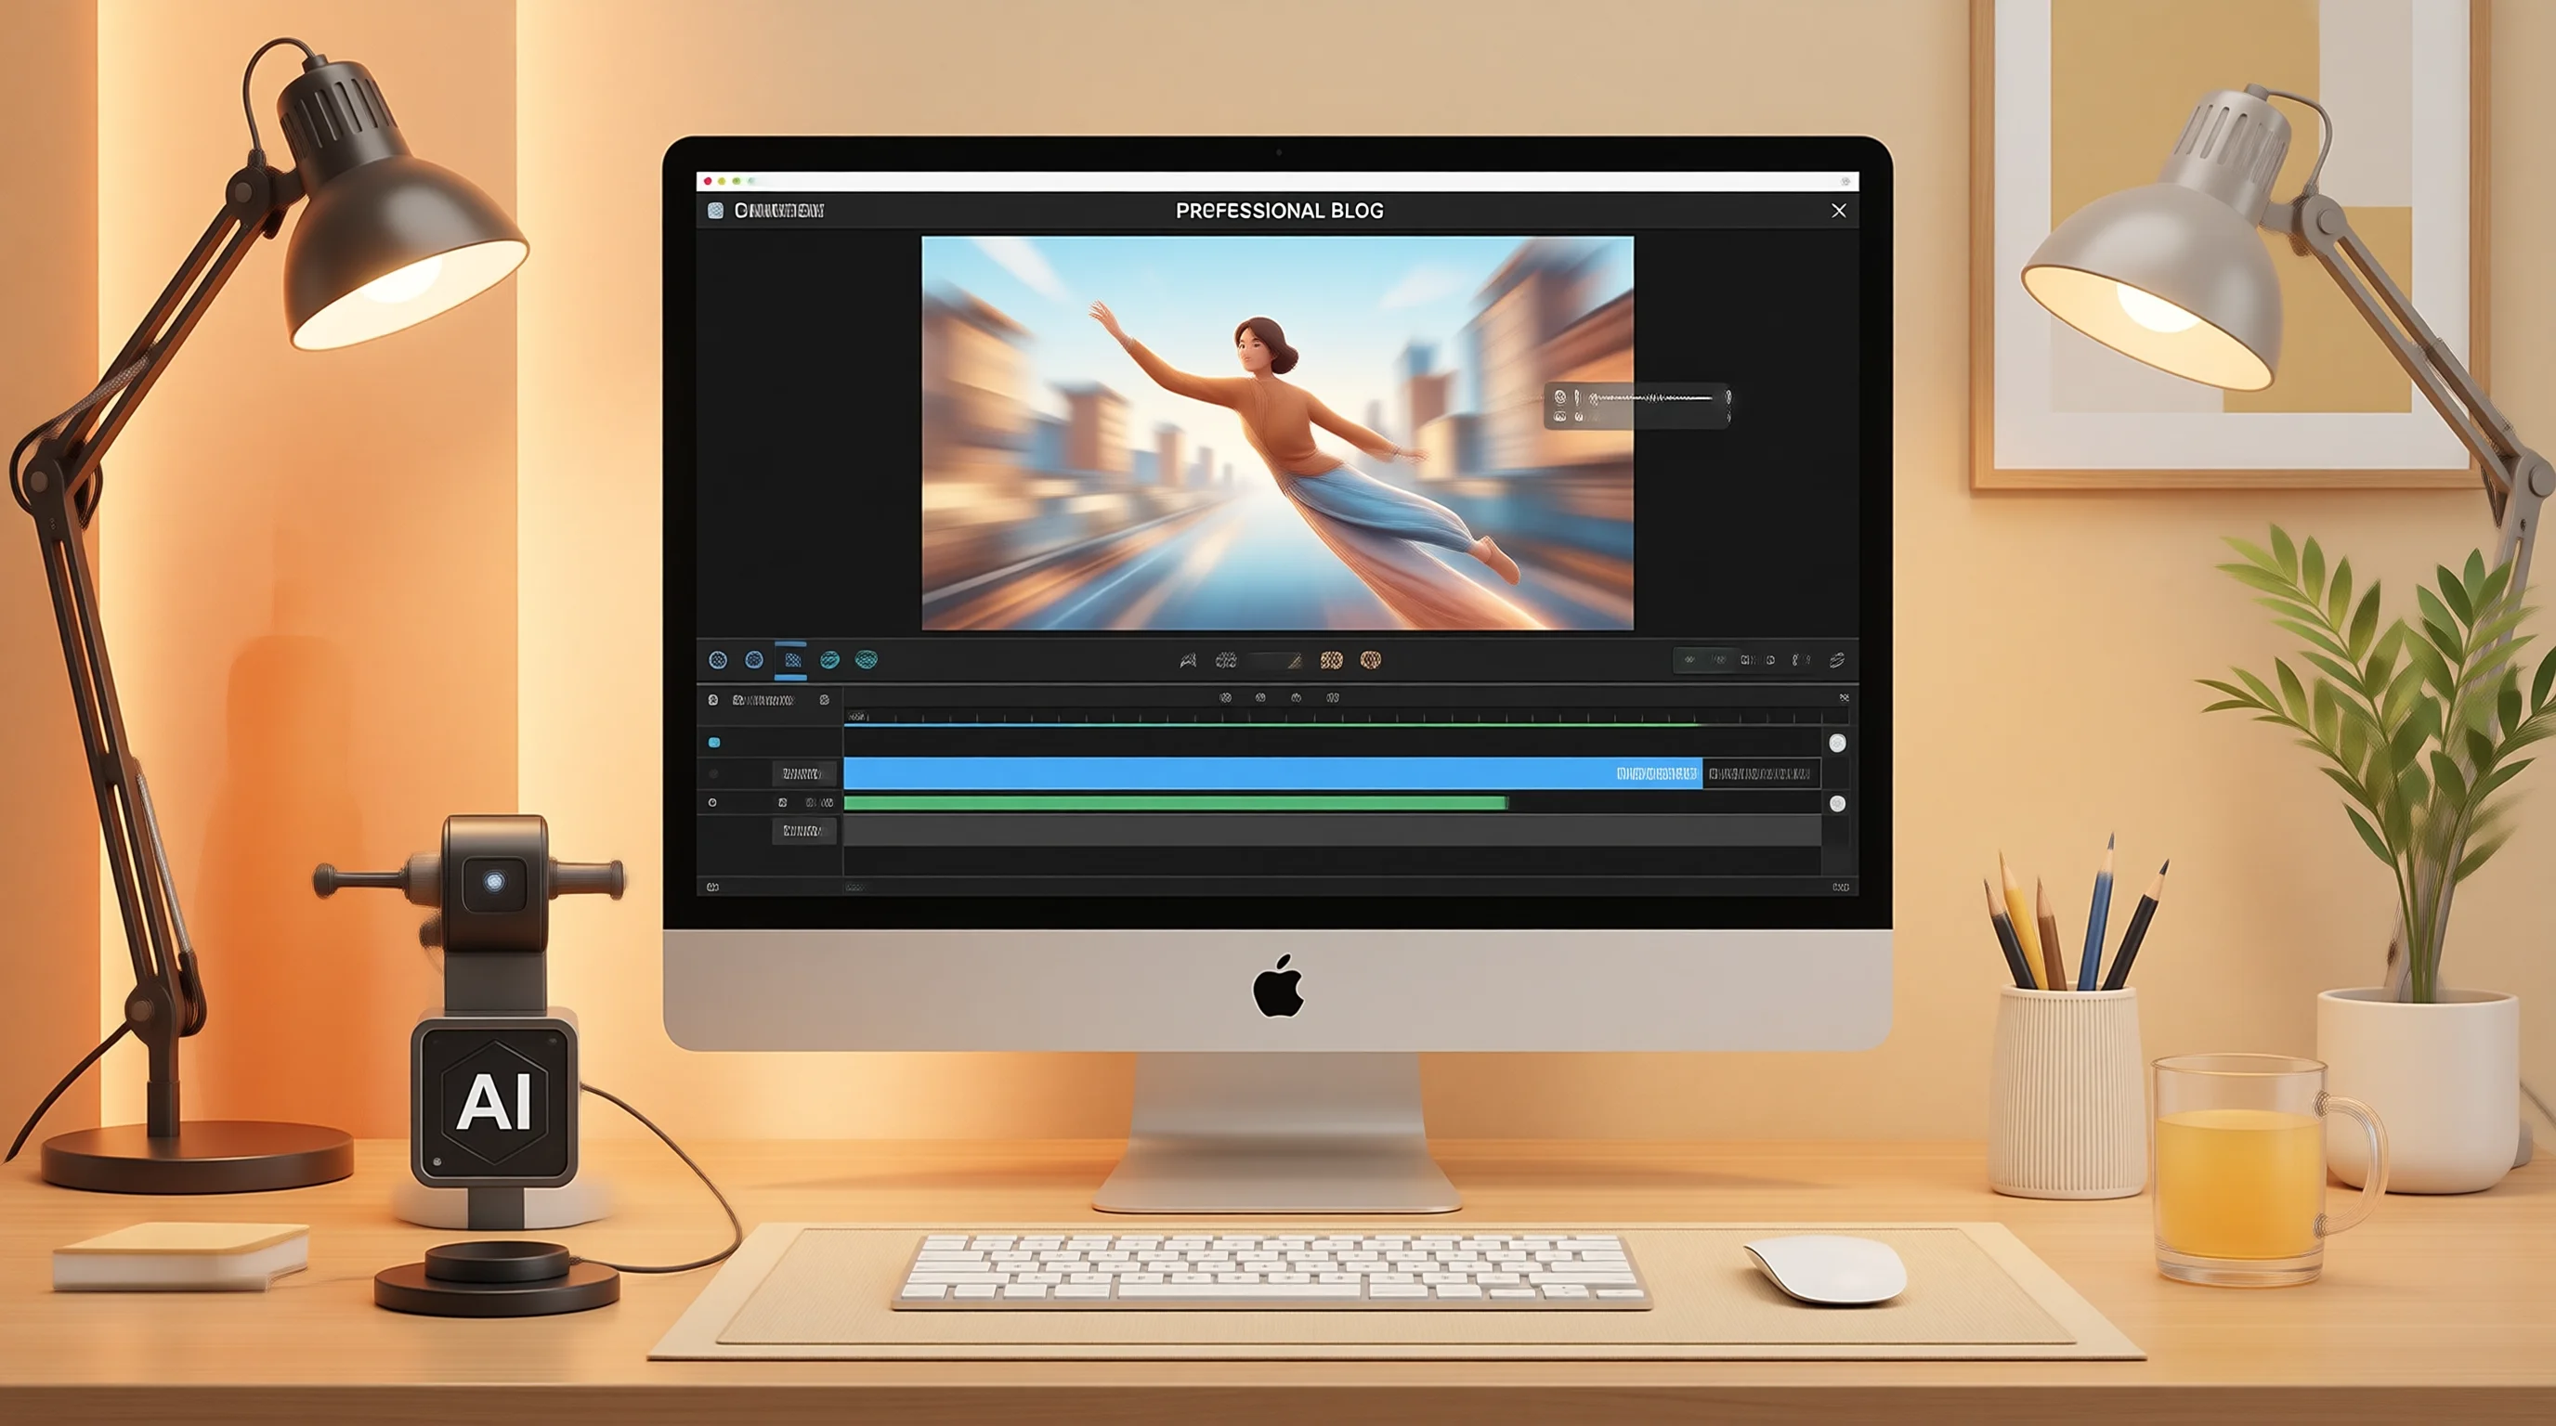2556x1426 pixels.
Task: Click the orange square grid icon
Action: click(x=1332, y=660)
